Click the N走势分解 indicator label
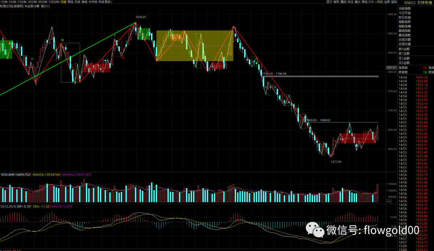 click(x=32, y=6)
